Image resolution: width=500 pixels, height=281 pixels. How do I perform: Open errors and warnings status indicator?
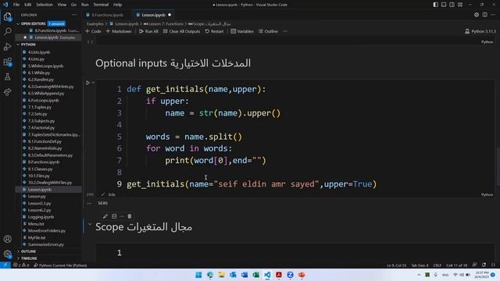point(21,265)
